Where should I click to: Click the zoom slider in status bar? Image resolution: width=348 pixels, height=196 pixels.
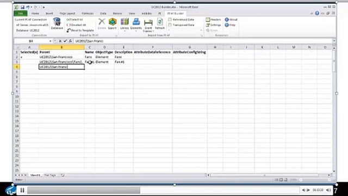click(x=315, y=180)
